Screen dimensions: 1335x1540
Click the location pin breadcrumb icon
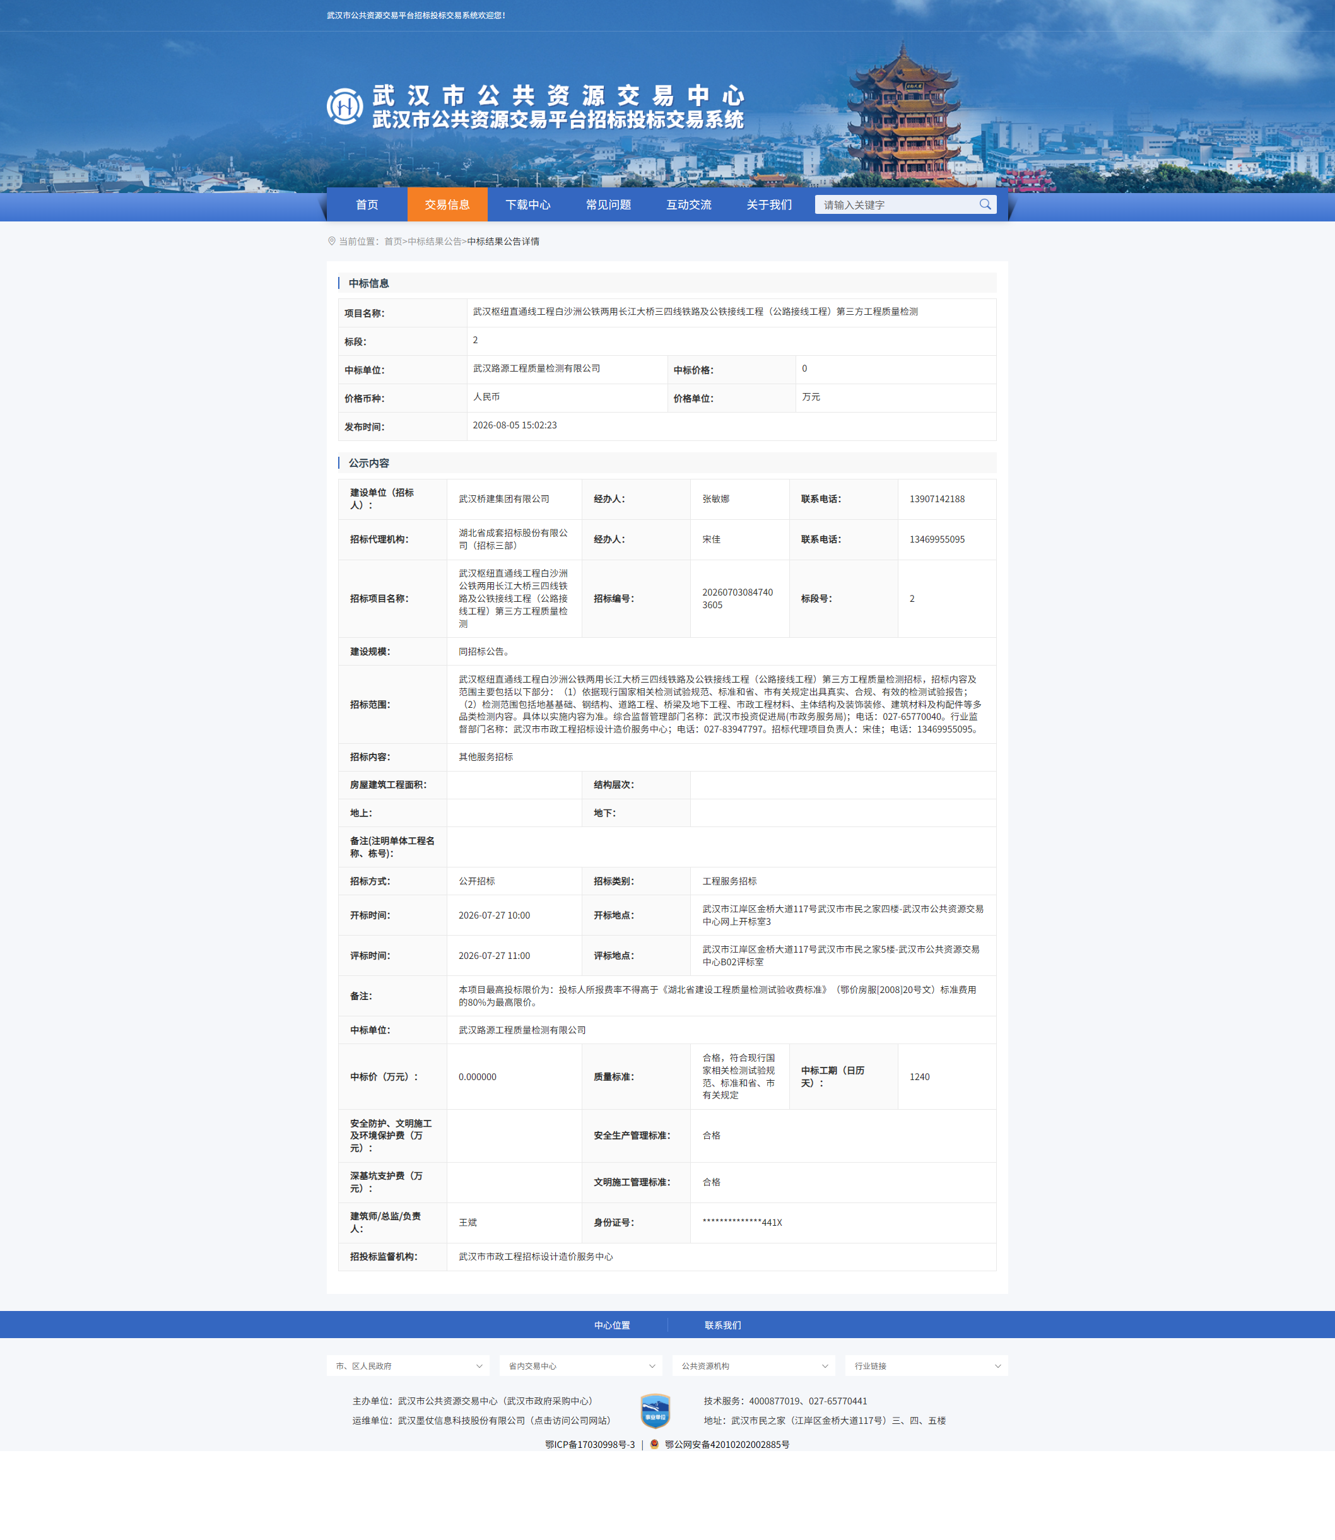(331, 240)
